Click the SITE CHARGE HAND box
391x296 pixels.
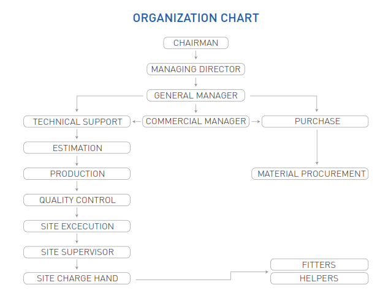coord(77,278)
